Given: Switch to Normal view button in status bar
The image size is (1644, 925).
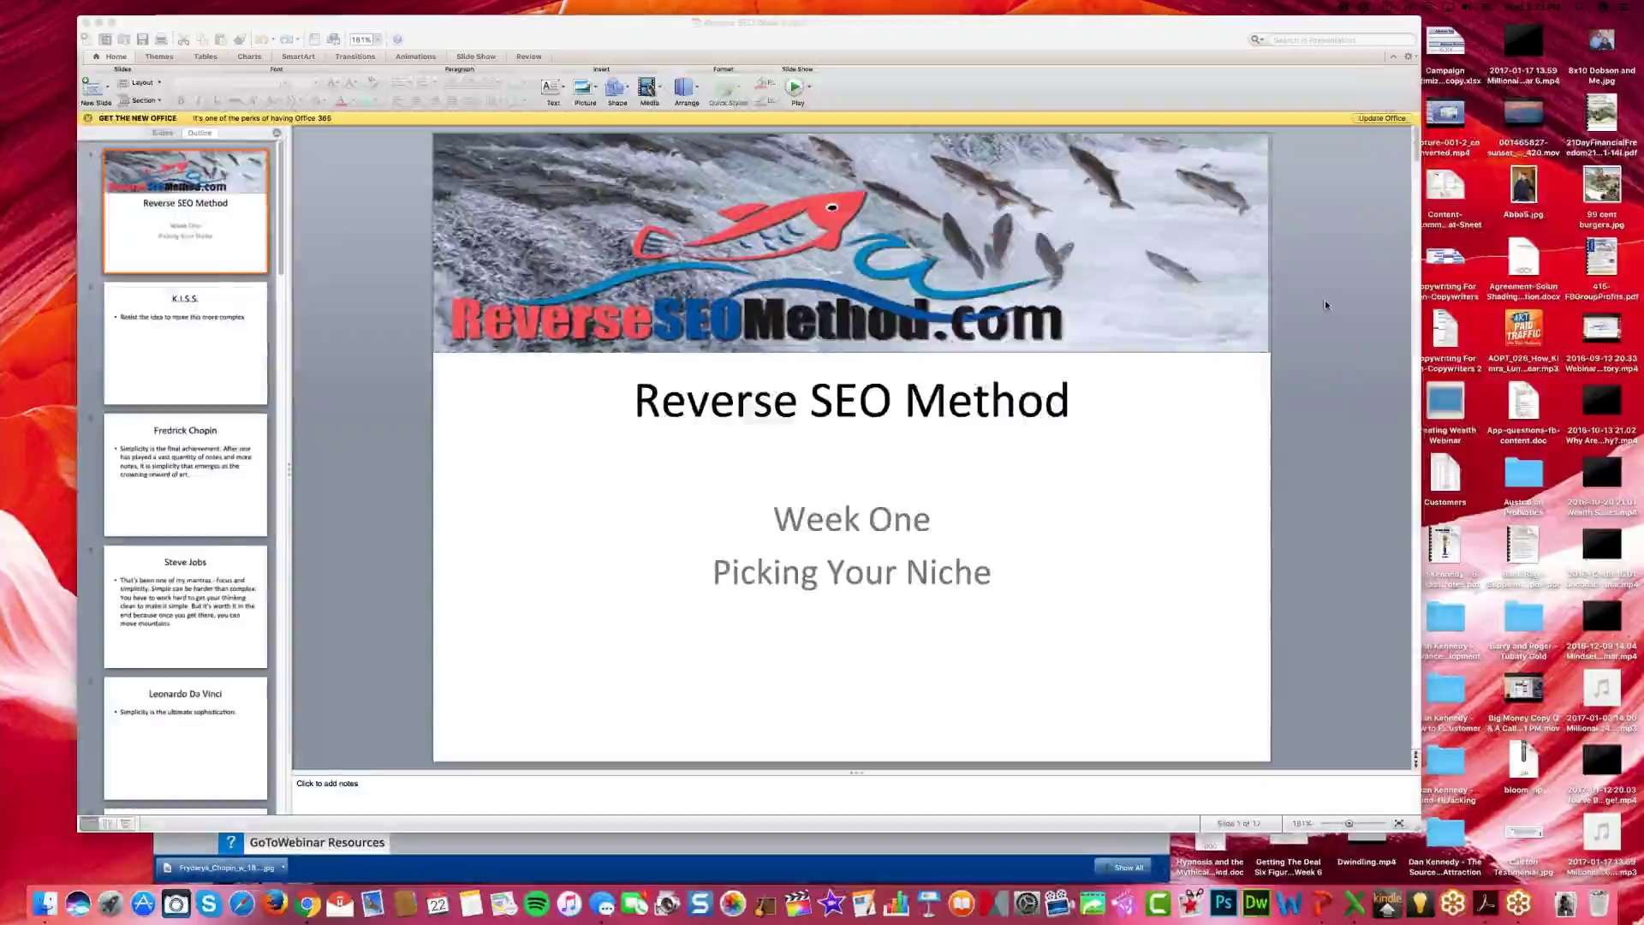Looking at the screenshot, I should (89, 824).
